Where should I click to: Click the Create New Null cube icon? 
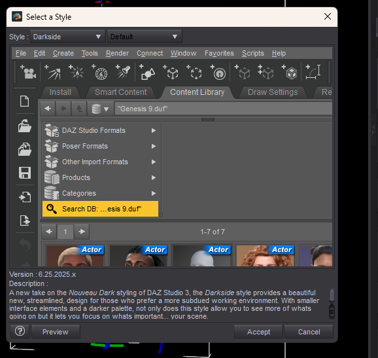pyautogui.click(x=171, y=72)
